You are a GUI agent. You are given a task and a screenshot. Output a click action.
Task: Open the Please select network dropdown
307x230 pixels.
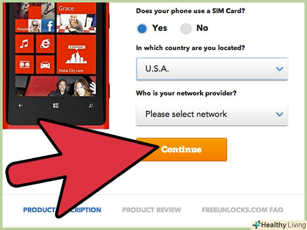click(212, 114)
